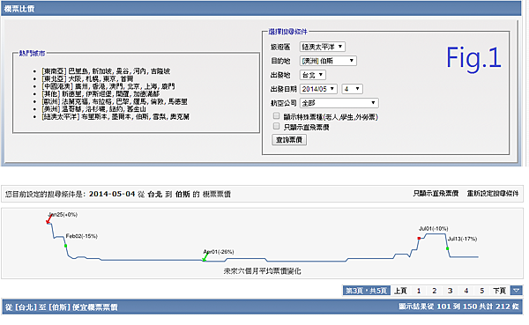Select popular city 紐約
529x325 pixels.
coord(116,109)
